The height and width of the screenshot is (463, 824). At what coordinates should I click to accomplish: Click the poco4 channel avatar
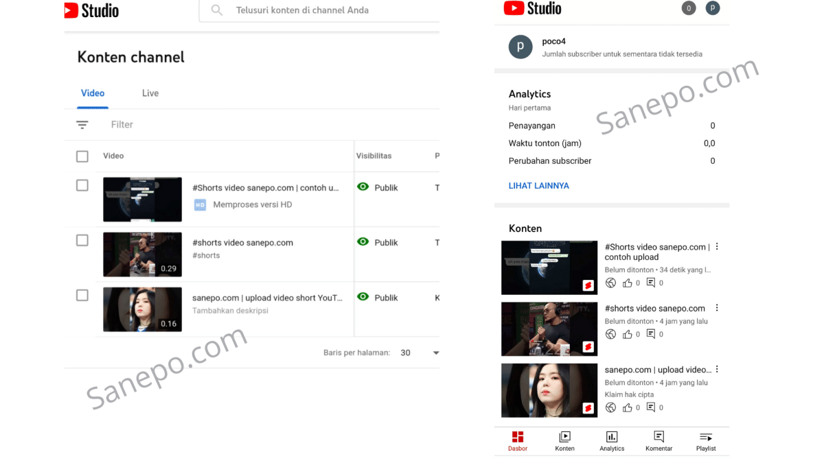[x=520, y=47]
